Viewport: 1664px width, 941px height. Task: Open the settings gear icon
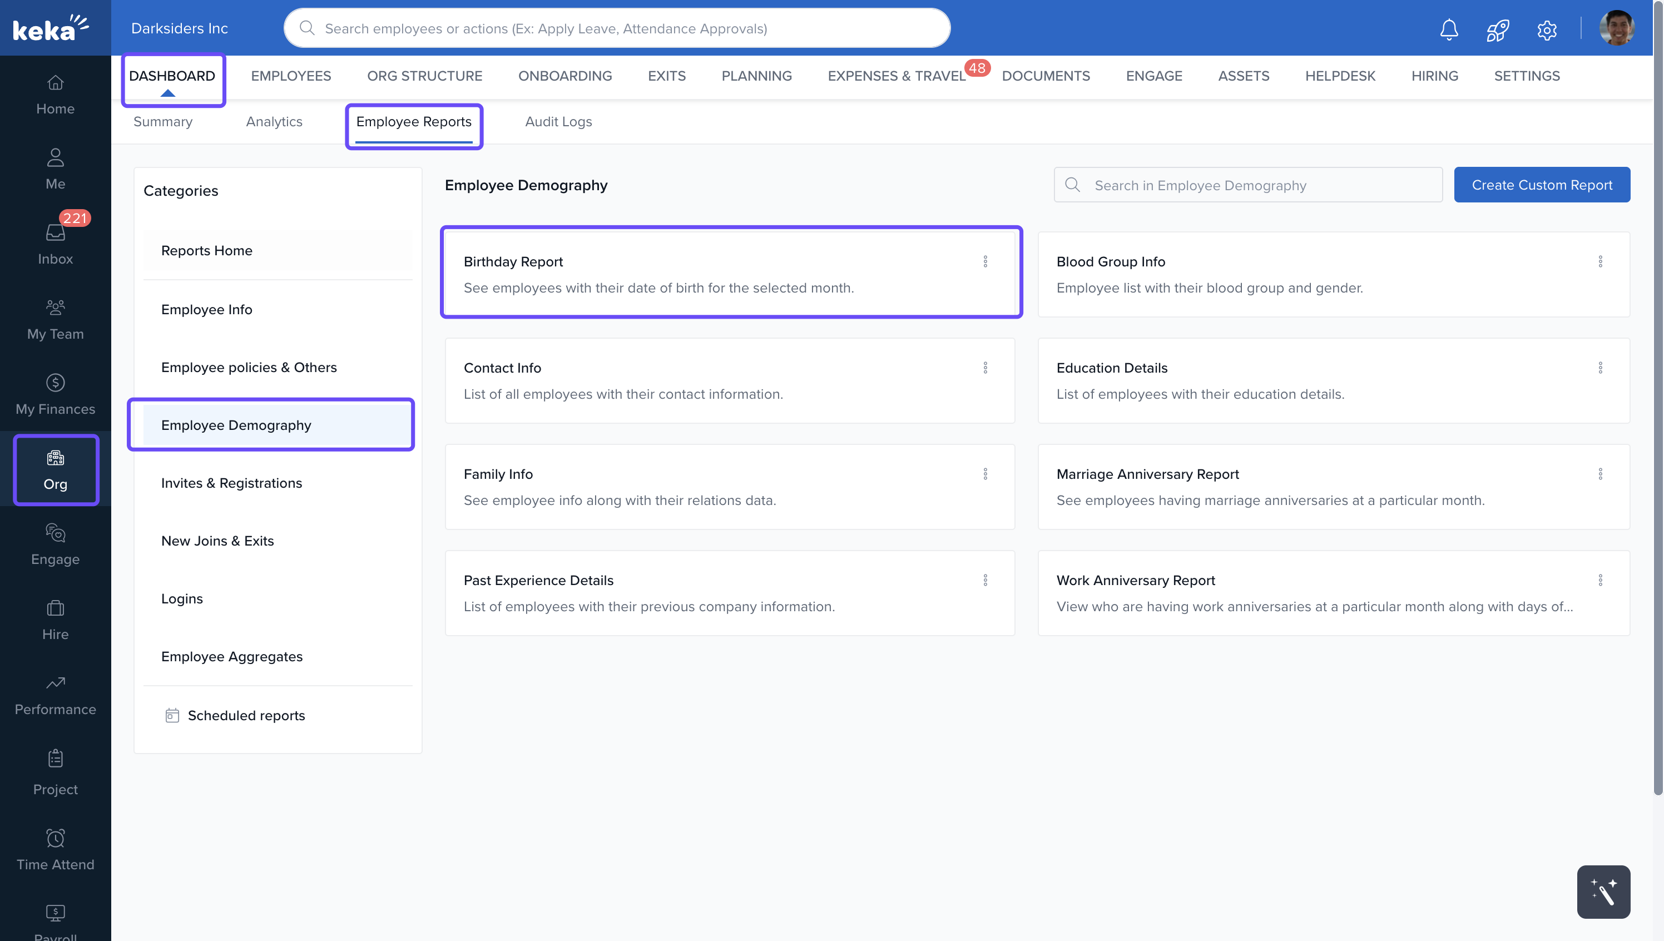tap(1547, 29)
